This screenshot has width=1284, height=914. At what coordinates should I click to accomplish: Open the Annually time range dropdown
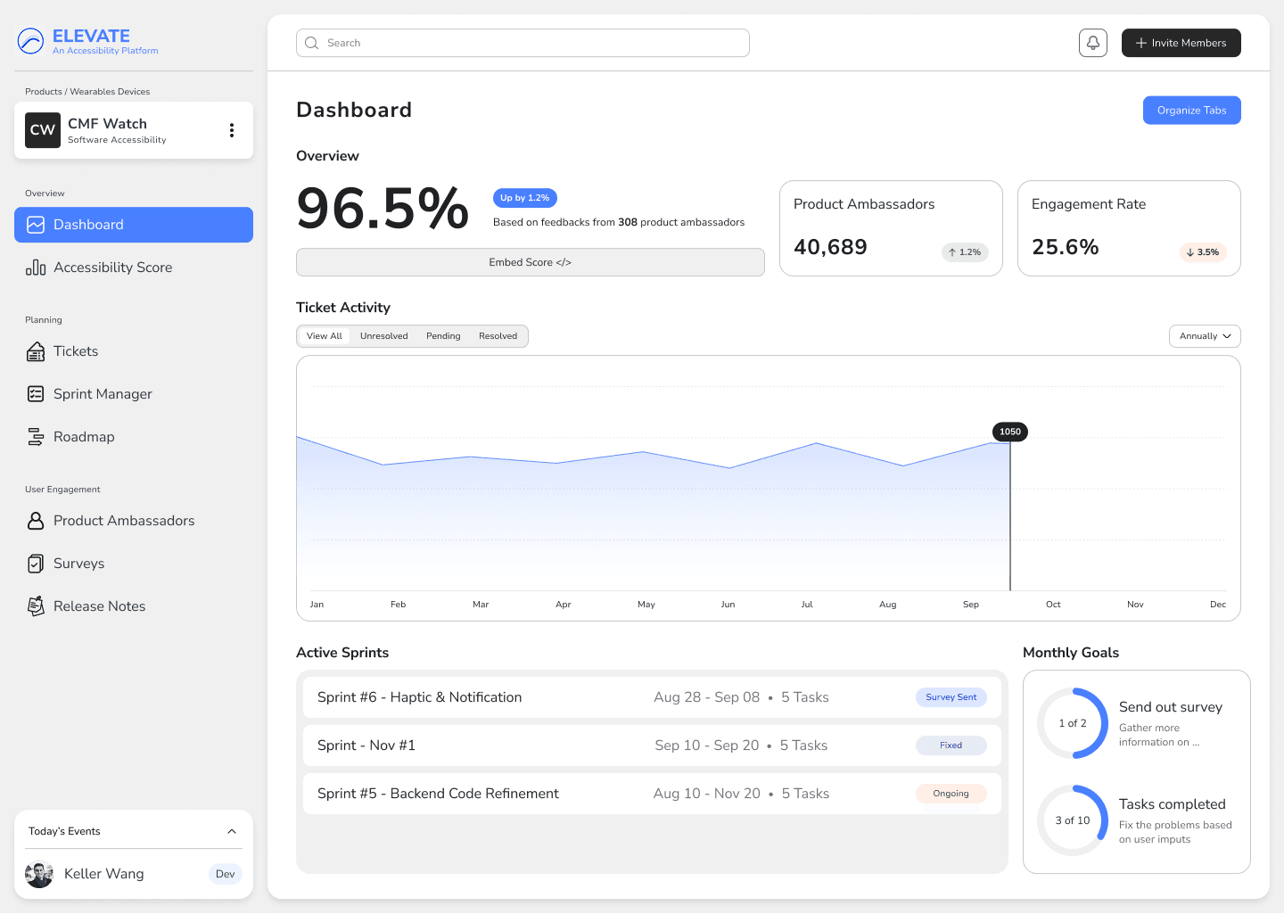tap(1204, 336)
